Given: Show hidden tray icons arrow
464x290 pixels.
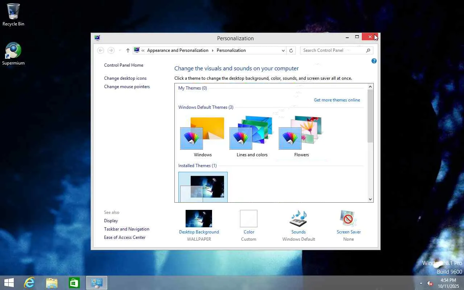Looking at the screenshot, I should [x=421, y=283].
